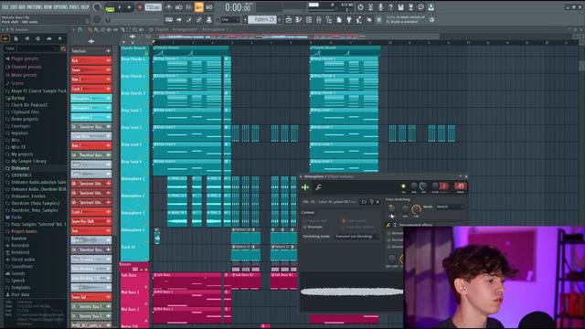Toggle the countdown before recording icon
The width and height of the screenshot is (585, 329).
click(189, 7)
